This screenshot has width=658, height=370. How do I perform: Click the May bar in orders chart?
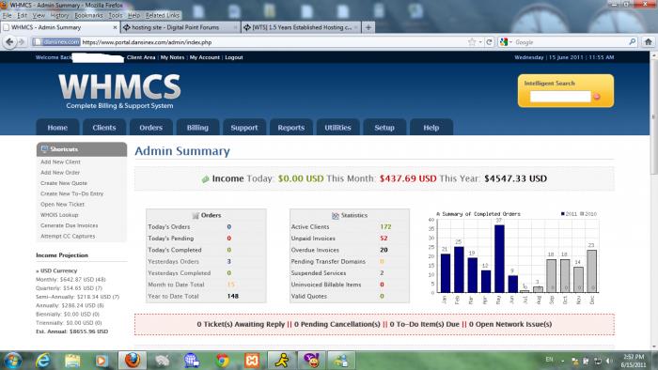(x=499, y=258)
